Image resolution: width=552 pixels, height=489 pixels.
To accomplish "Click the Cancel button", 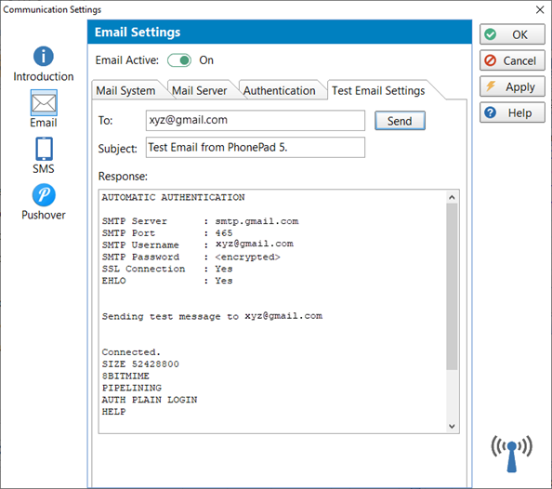I will [512, 60].
